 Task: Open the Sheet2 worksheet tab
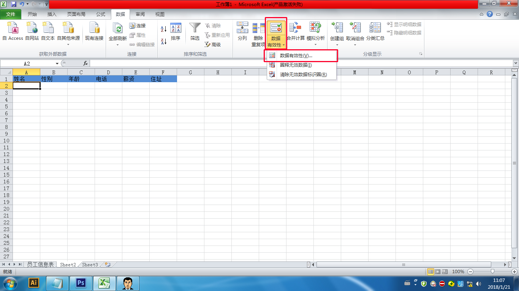[x=68, y=265]
